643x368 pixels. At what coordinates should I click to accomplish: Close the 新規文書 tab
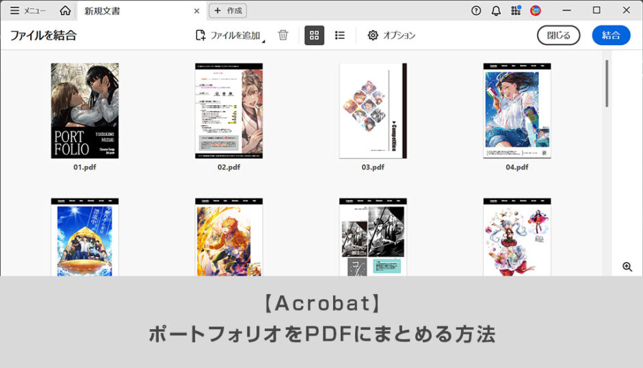pos(197,11)
